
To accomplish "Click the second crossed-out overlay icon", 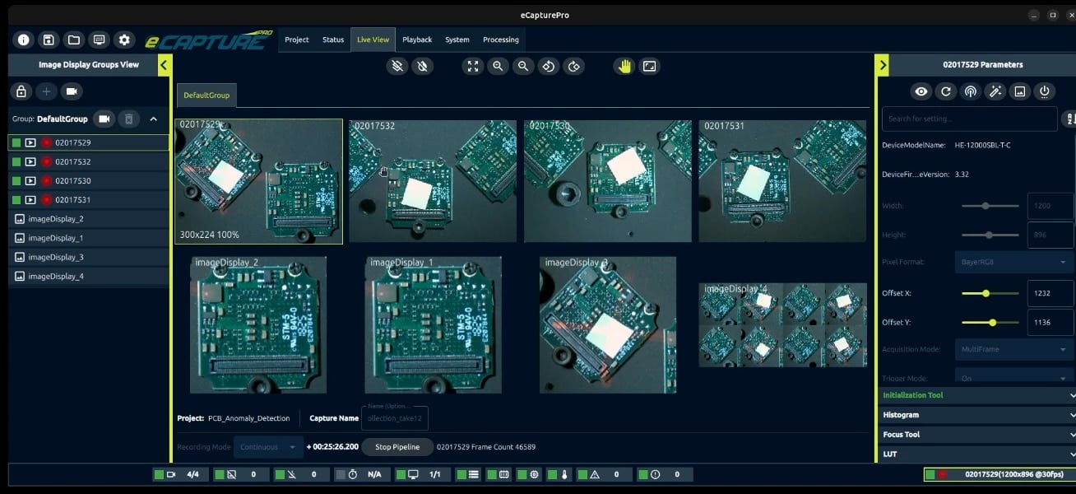I will 423,67.
